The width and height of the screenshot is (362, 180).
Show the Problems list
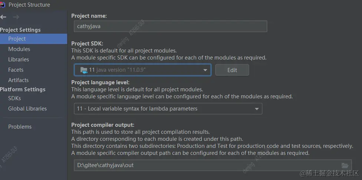20,127
